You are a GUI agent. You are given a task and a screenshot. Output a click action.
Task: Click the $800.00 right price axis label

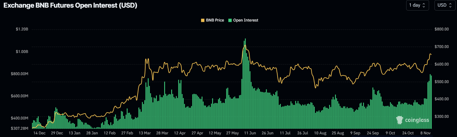pyautogui.click(x=442, y=29)
